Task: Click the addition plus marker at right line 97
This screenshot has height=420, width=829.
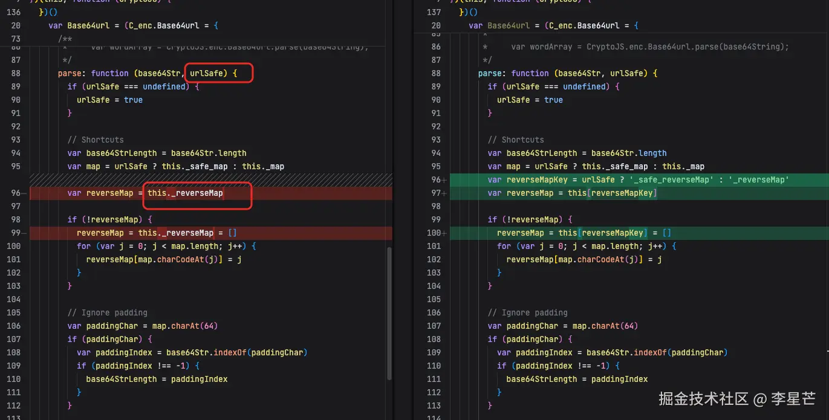Action: [x=444, y=193]
